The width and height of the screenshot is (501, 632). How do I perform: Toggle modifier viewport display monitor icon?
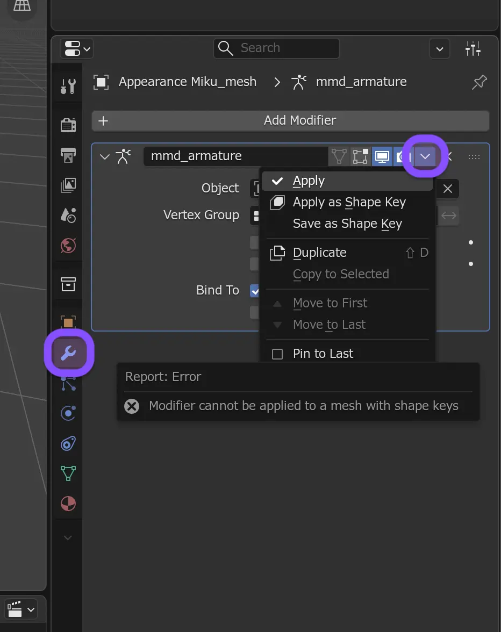[x=382, y=156]
